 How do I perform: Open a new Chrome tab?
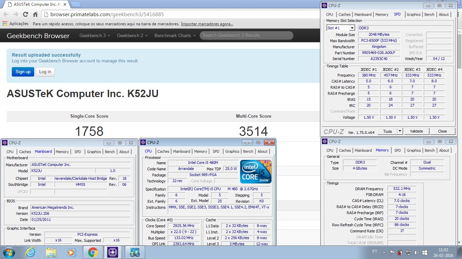tap(76, 4)
